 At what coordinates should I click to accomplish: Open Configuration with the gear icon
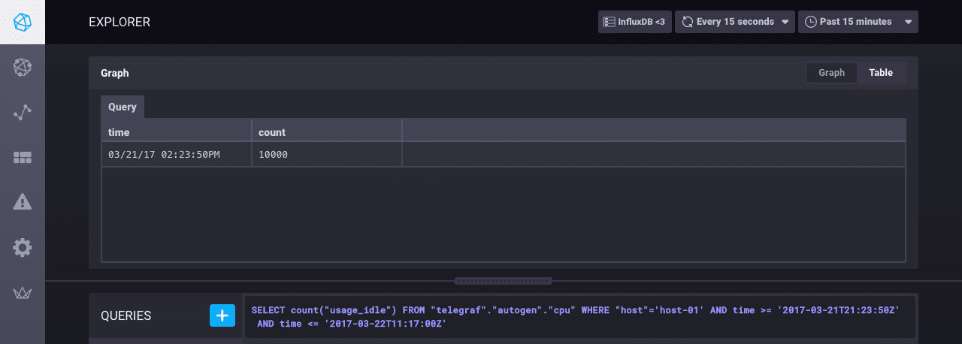[23, 247]
